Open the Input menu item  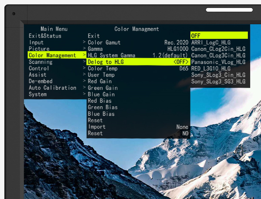[x=36, y=42]
